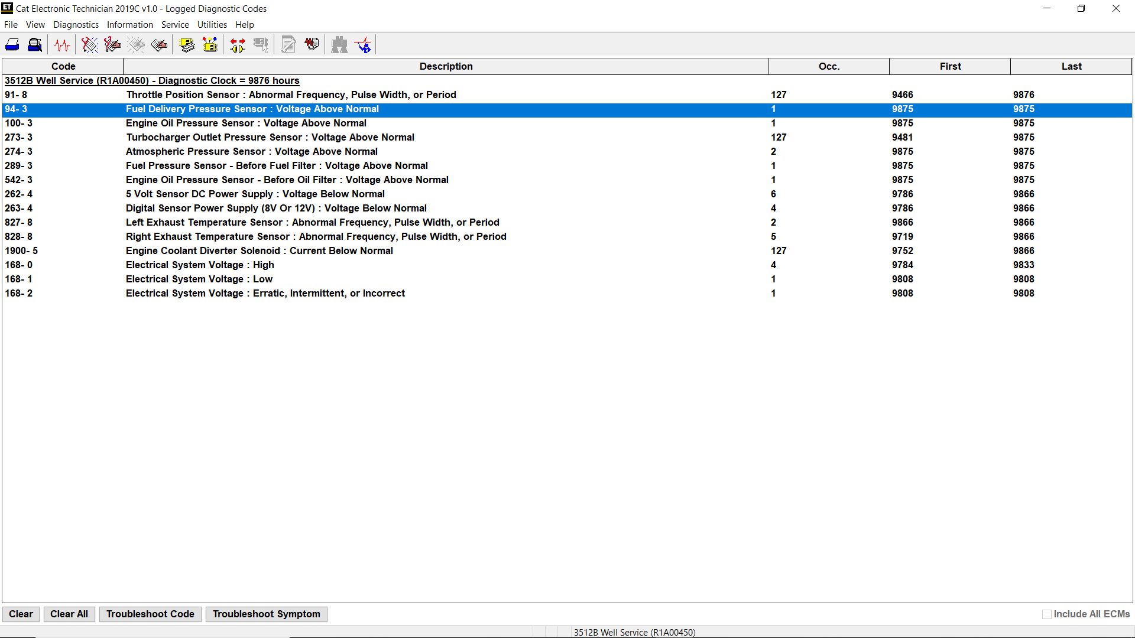The height and width of the screenshot is (638, 1135).
Task: Click the Print toolbar icon
Action: pyautogui.click(x=12, y=44)
